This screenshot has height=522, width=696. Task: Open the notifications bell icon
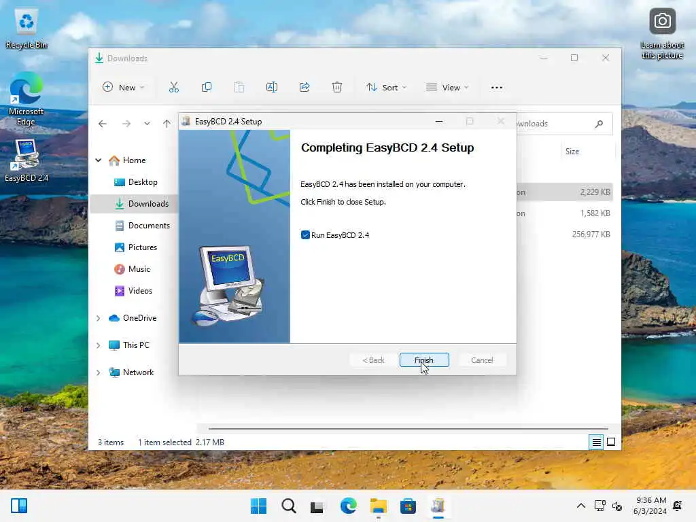(678, 506)
